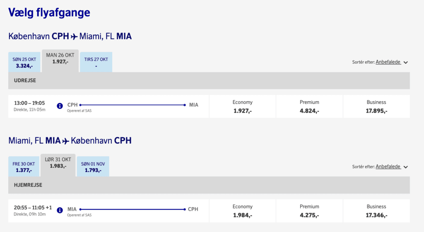
Task: Expand outbound sort chevron next to Anbefalede
Action: coord(406,62)
